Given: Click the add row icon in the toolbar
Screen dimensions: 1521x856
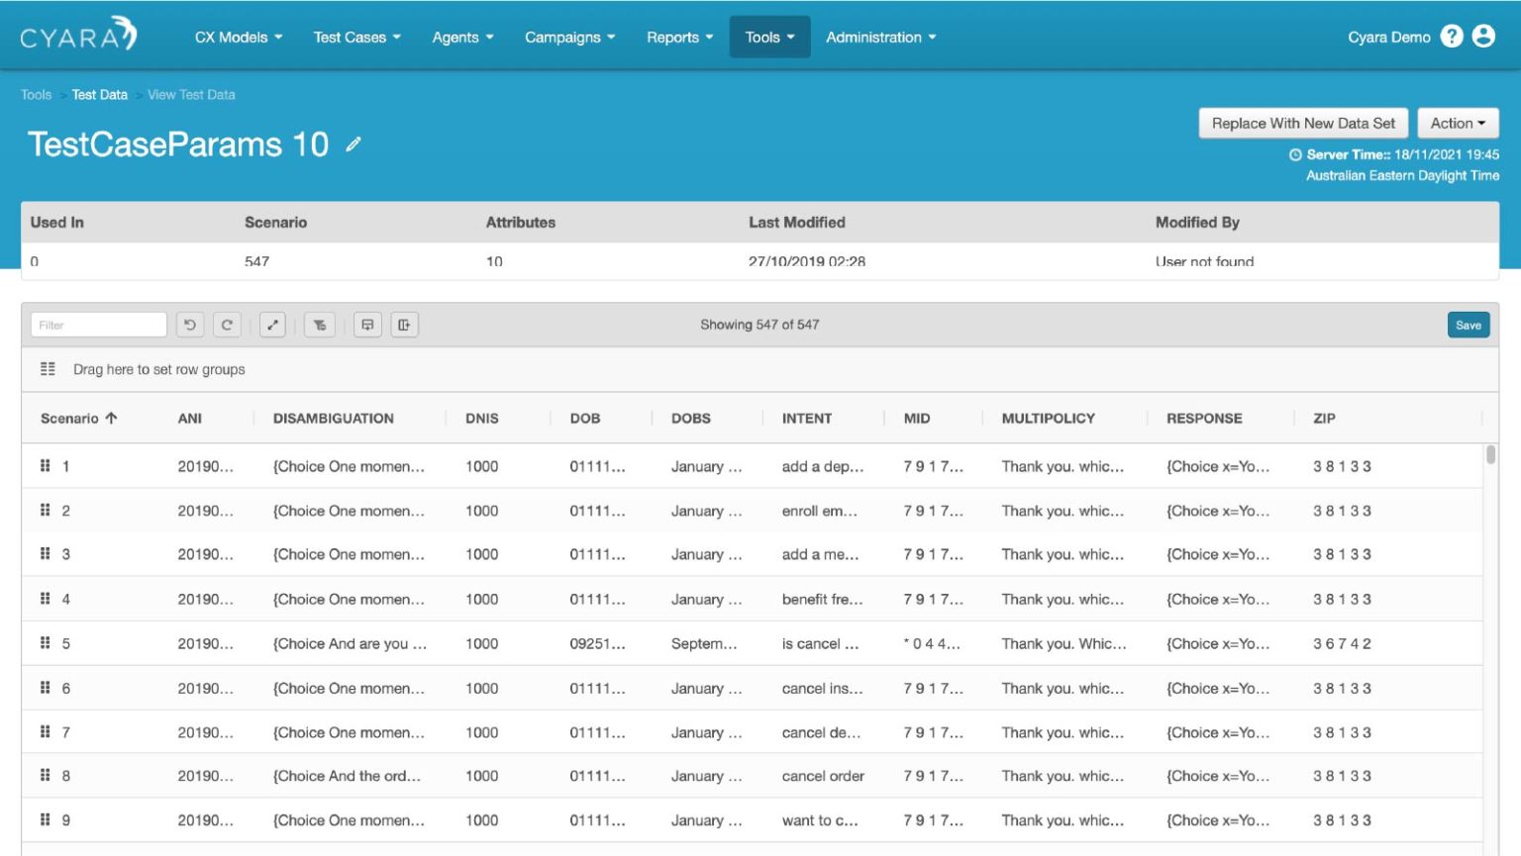Looking at the screenshot, I should pos(368,325).
